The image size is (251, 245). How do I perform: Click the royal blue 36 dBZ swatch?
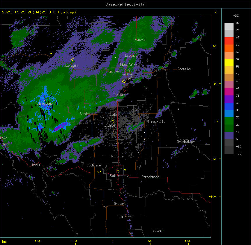229,106
